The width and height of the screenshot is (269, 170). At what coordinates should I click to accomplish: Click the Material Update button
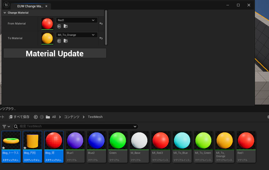point(55,53)
